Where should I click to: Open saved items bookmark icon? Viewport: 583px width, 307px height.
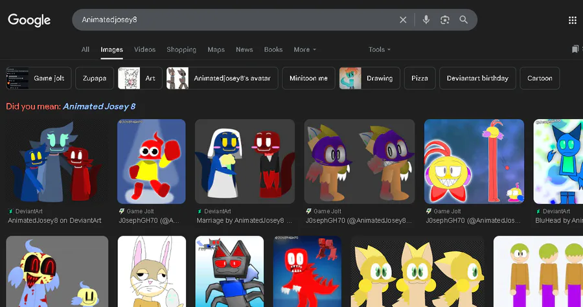pyautogui.click(x=575, y=49)
